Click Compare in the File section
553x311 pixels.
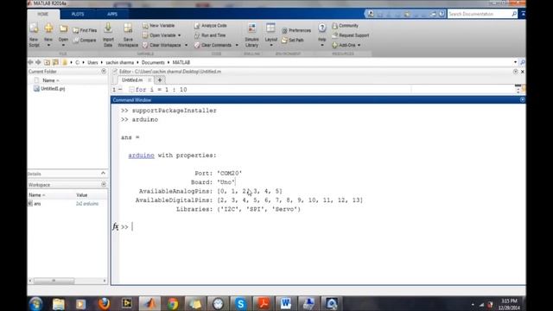[x=85, y=41]
